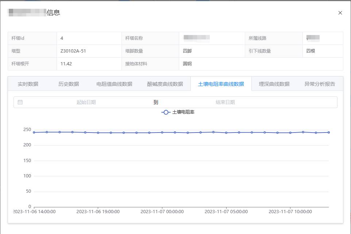Viewport: 351px width, 234px height.
Task: Open the 历史数据 tab
Action: tap(69, 84)
